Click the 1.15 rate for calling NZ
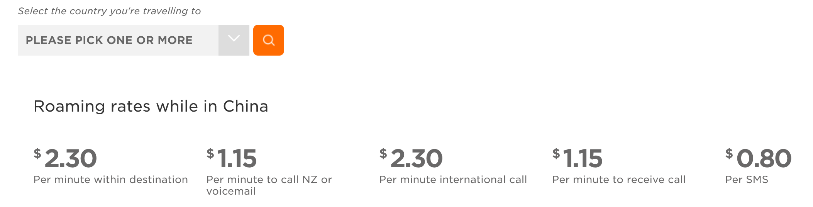Screen dimensions: 813x207 [237, 158]
